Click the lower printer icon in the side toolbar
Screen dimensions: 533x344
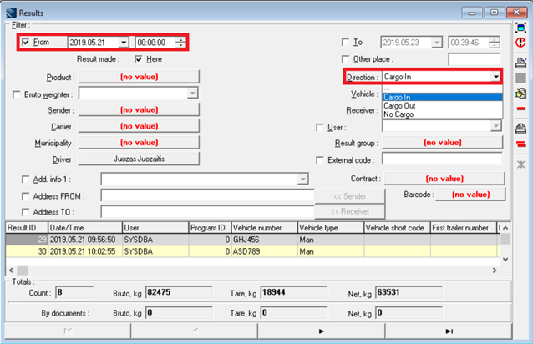pyautogui.click(x=520, y=129)
